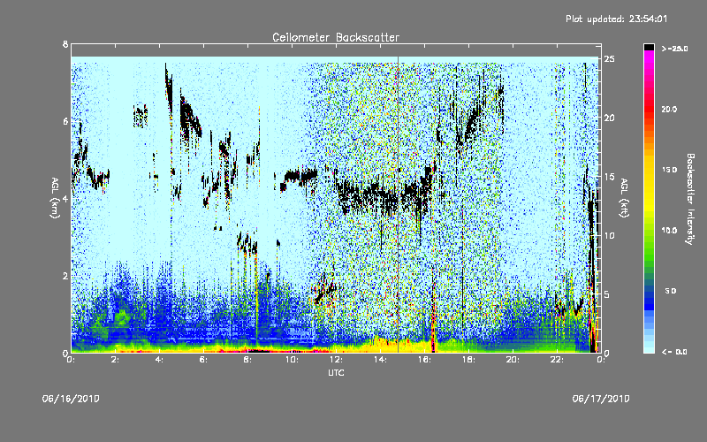Screen dimensions: 707x442
Task: Click the "AGL (kft)" axis label
Action: tap(624, 198)
